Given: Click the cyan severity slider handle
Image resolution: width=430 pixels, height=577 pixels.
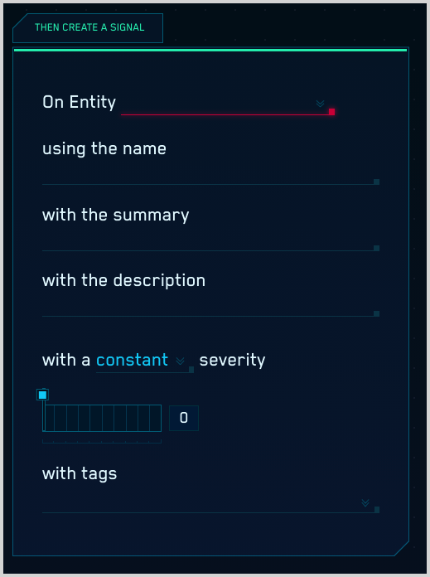Looking at the screenshot, I should (43, 395).
